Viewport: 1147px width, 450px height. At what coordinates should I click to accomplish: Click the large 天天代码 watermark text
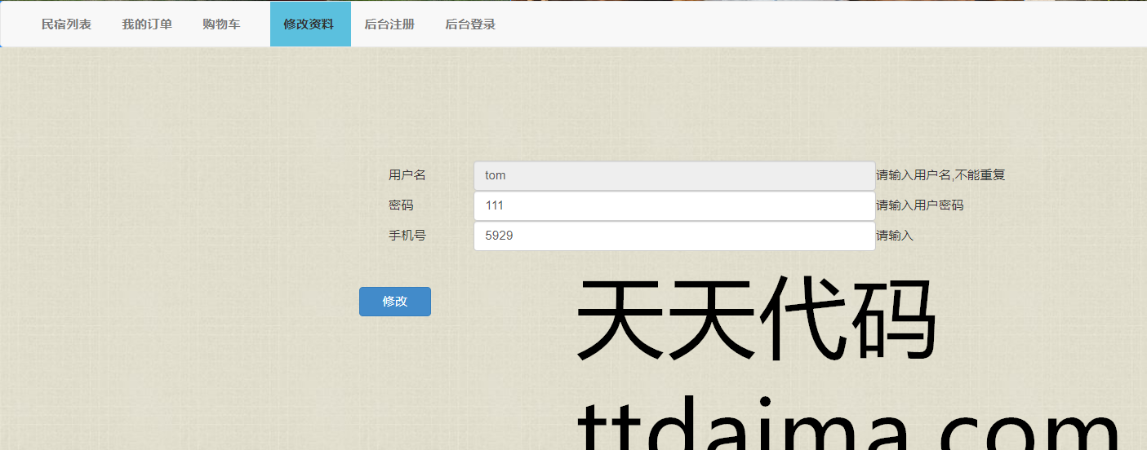pos(756,320)
